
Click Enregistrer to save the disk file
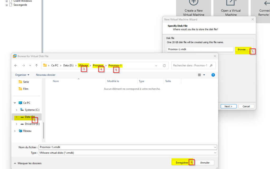pyautogui.click(x=182, y=163)
